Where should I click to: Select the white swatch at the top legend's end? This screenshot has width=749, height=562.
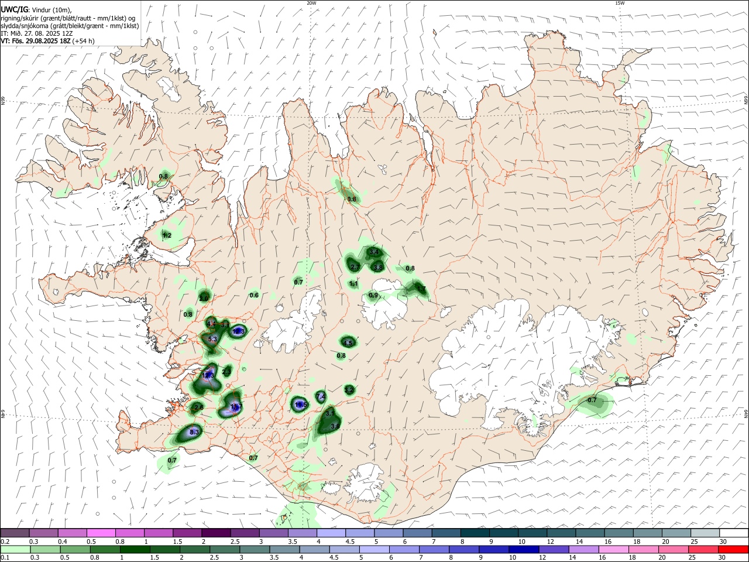point(734,533)
